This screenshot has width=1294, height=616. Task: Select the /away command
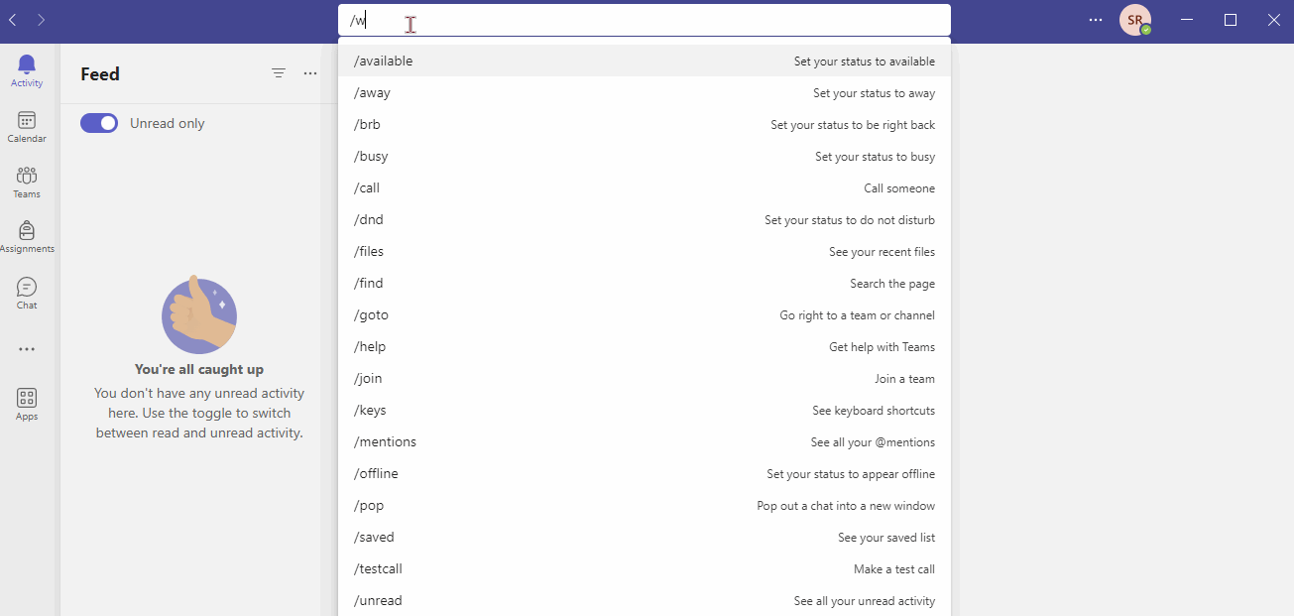click(645, 93)
